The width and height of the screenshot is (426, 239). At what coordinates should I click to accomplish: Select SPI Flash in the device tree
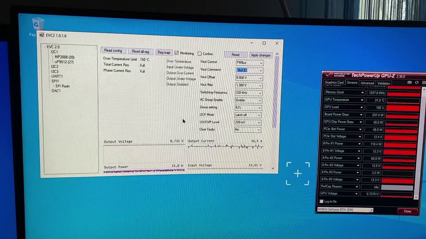[63, 86]
